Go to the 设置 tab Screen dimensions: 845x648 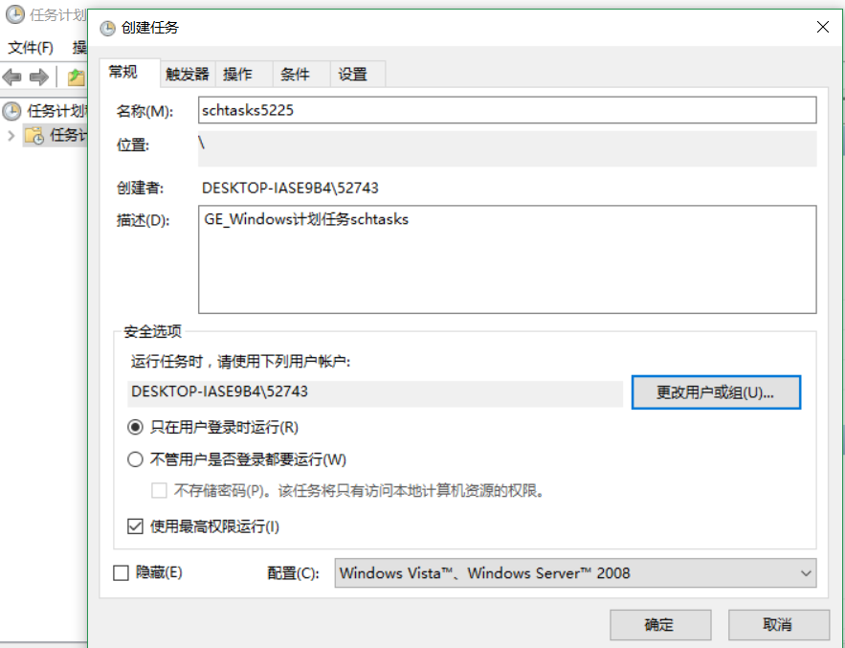(x=358, y=74)
